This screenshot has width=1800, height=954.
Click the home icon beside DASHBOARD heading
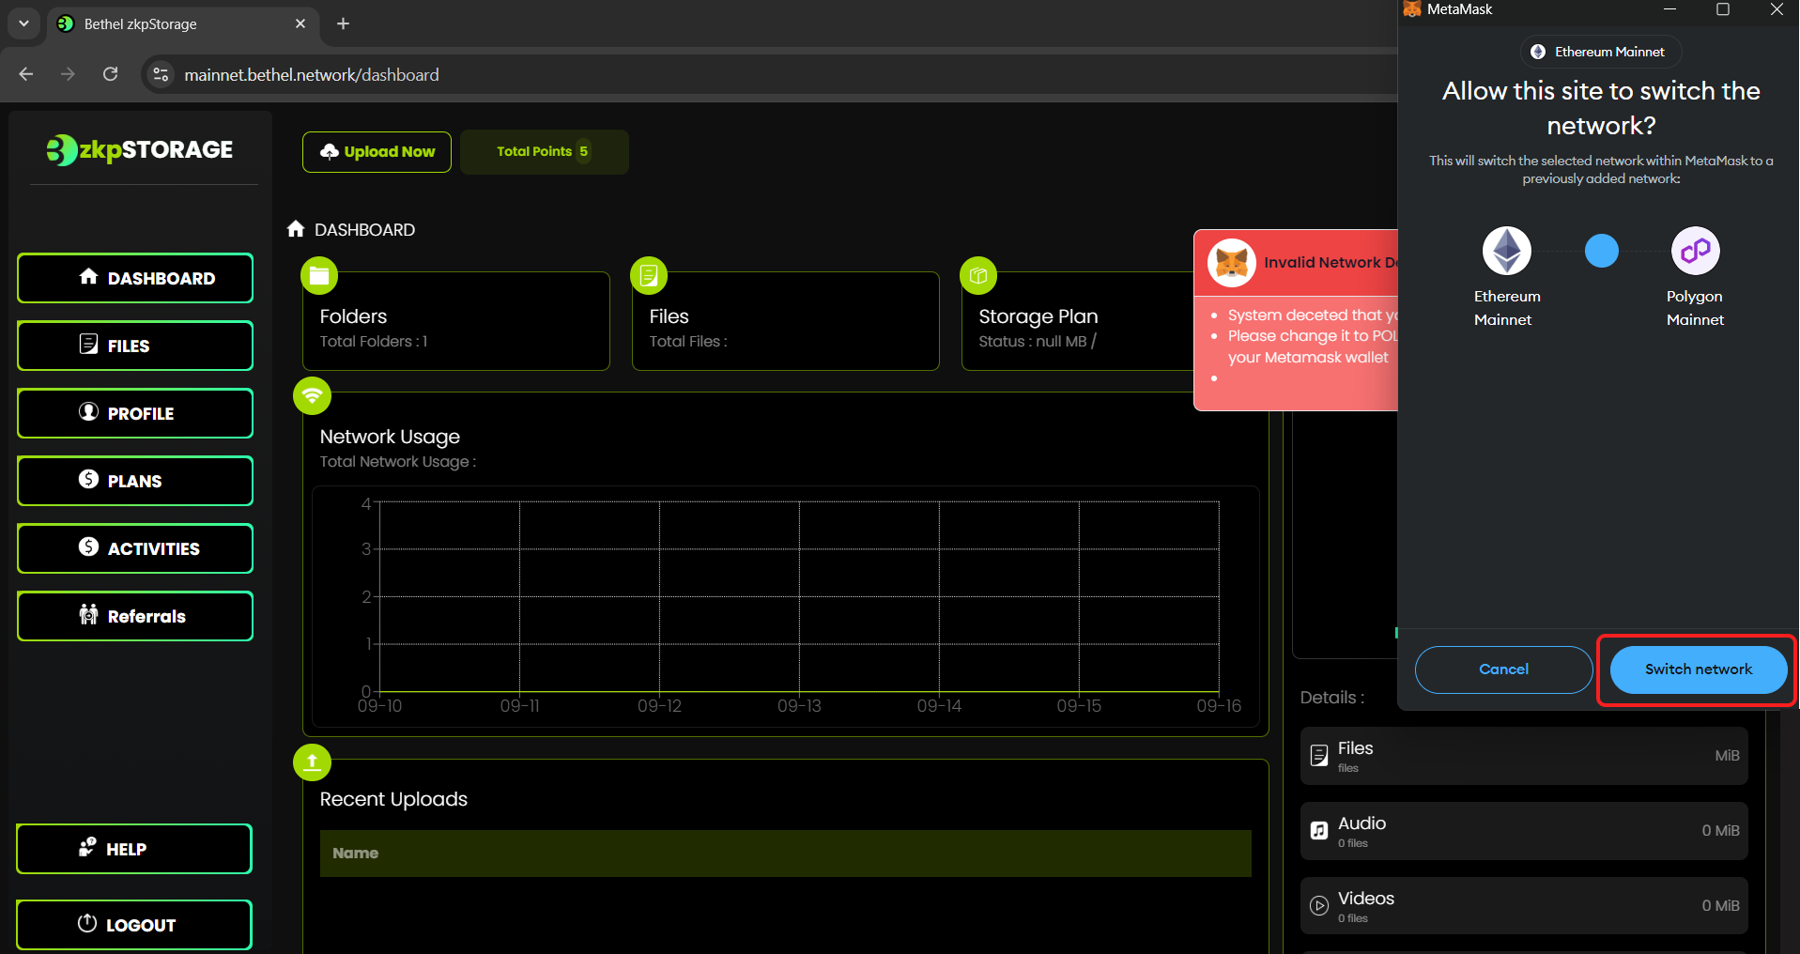(296, 229)
